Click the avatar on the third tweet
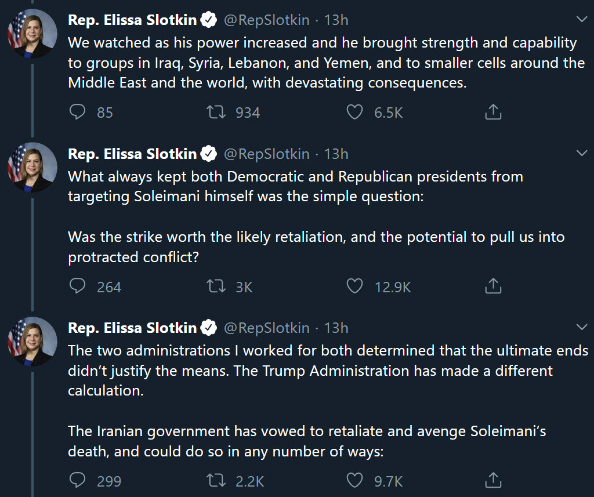The height and width of the screenshot is (497, 594). click(32, 340)
